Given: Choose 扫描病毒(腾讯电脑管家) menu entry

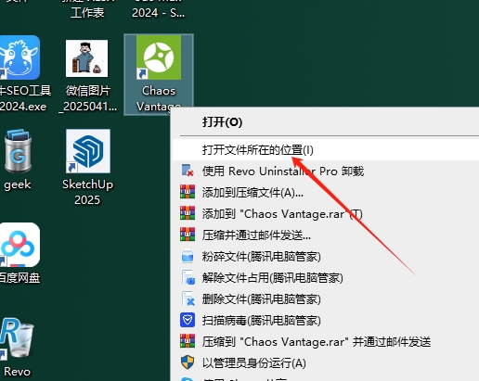Looking at the screenshot, I should 325,321.
